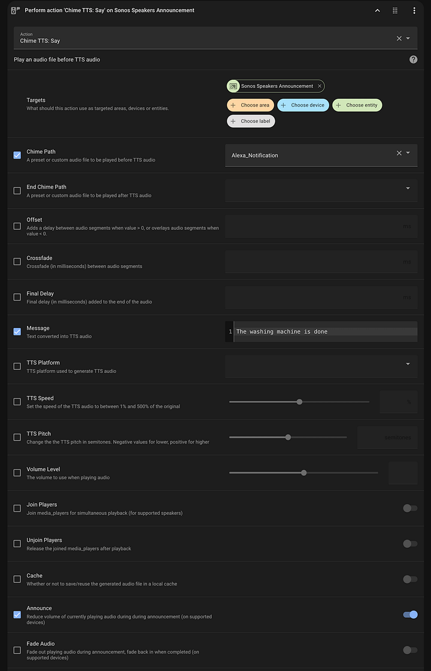Image resolution: width=431 pixels, height=671 pixels.
Task: Enable the Unjoin Players checkbox
Action: click(x=17, y=544)
